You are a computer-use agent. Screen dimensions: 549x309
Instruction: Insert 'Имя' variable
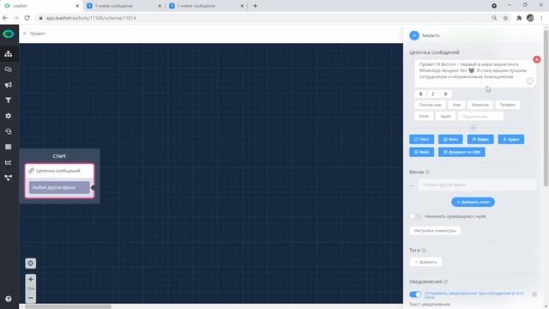456,105
